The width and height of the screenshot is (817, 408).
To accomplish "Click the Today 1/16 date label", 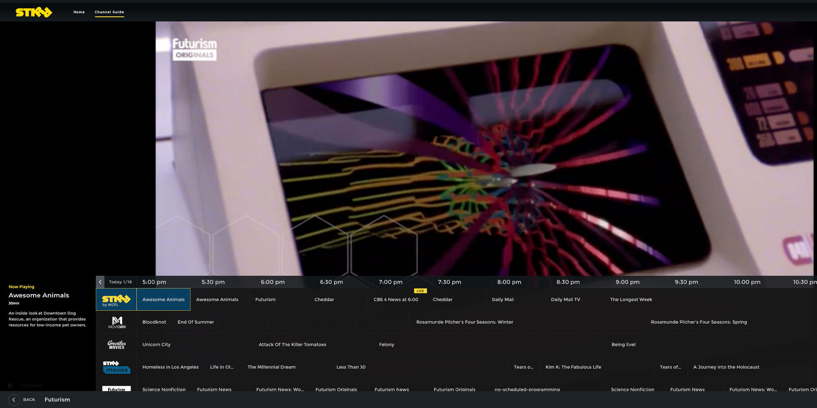I will pyautogui.click(x=120, y=282).
